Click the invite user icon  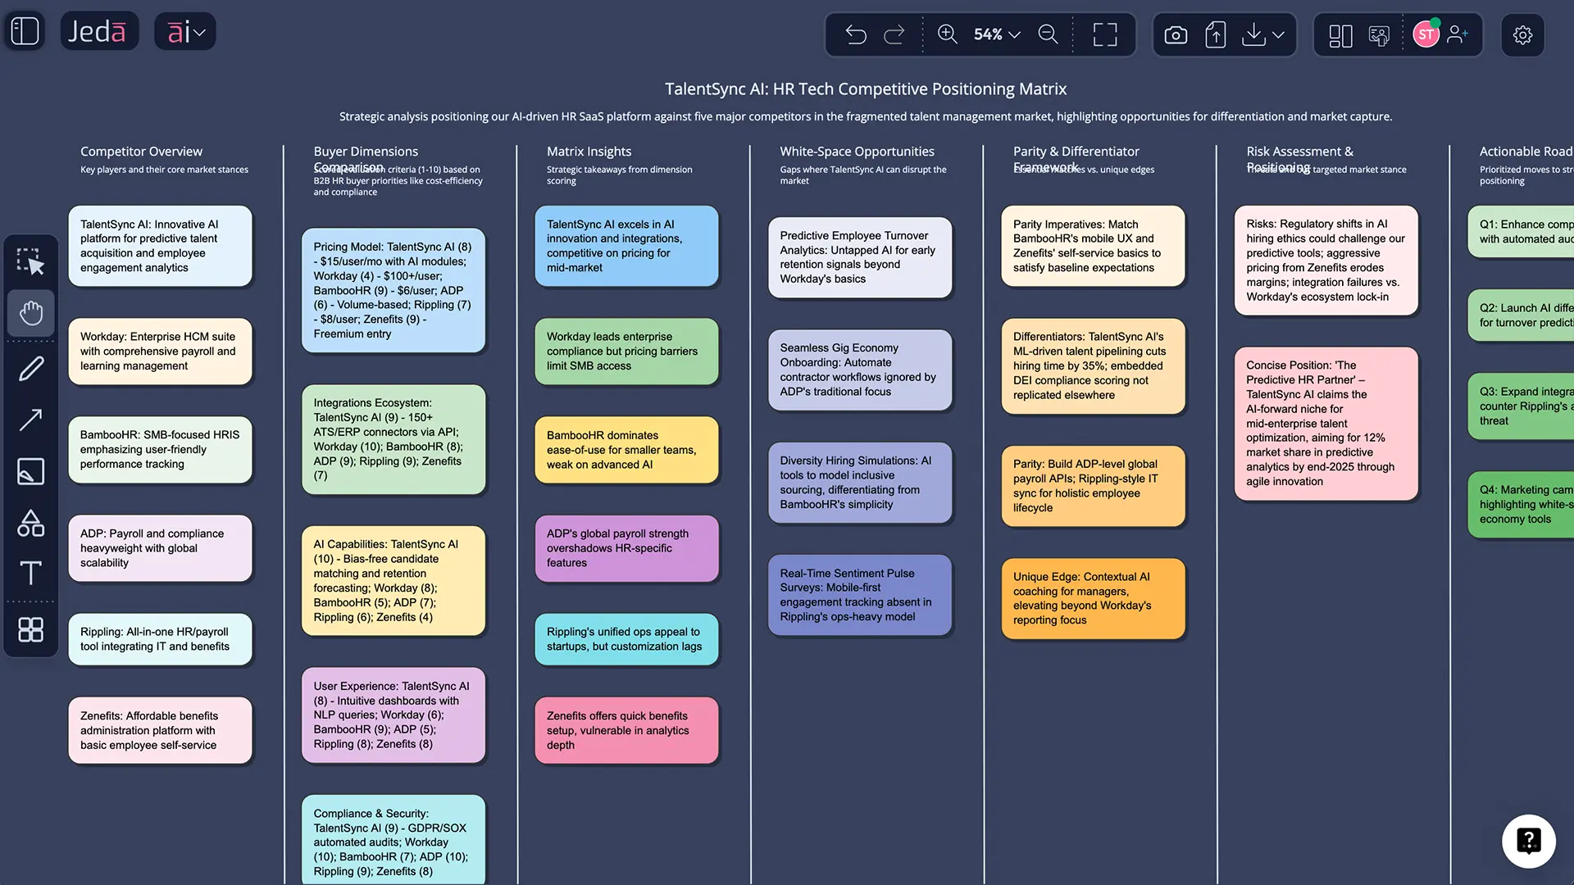1458,34
